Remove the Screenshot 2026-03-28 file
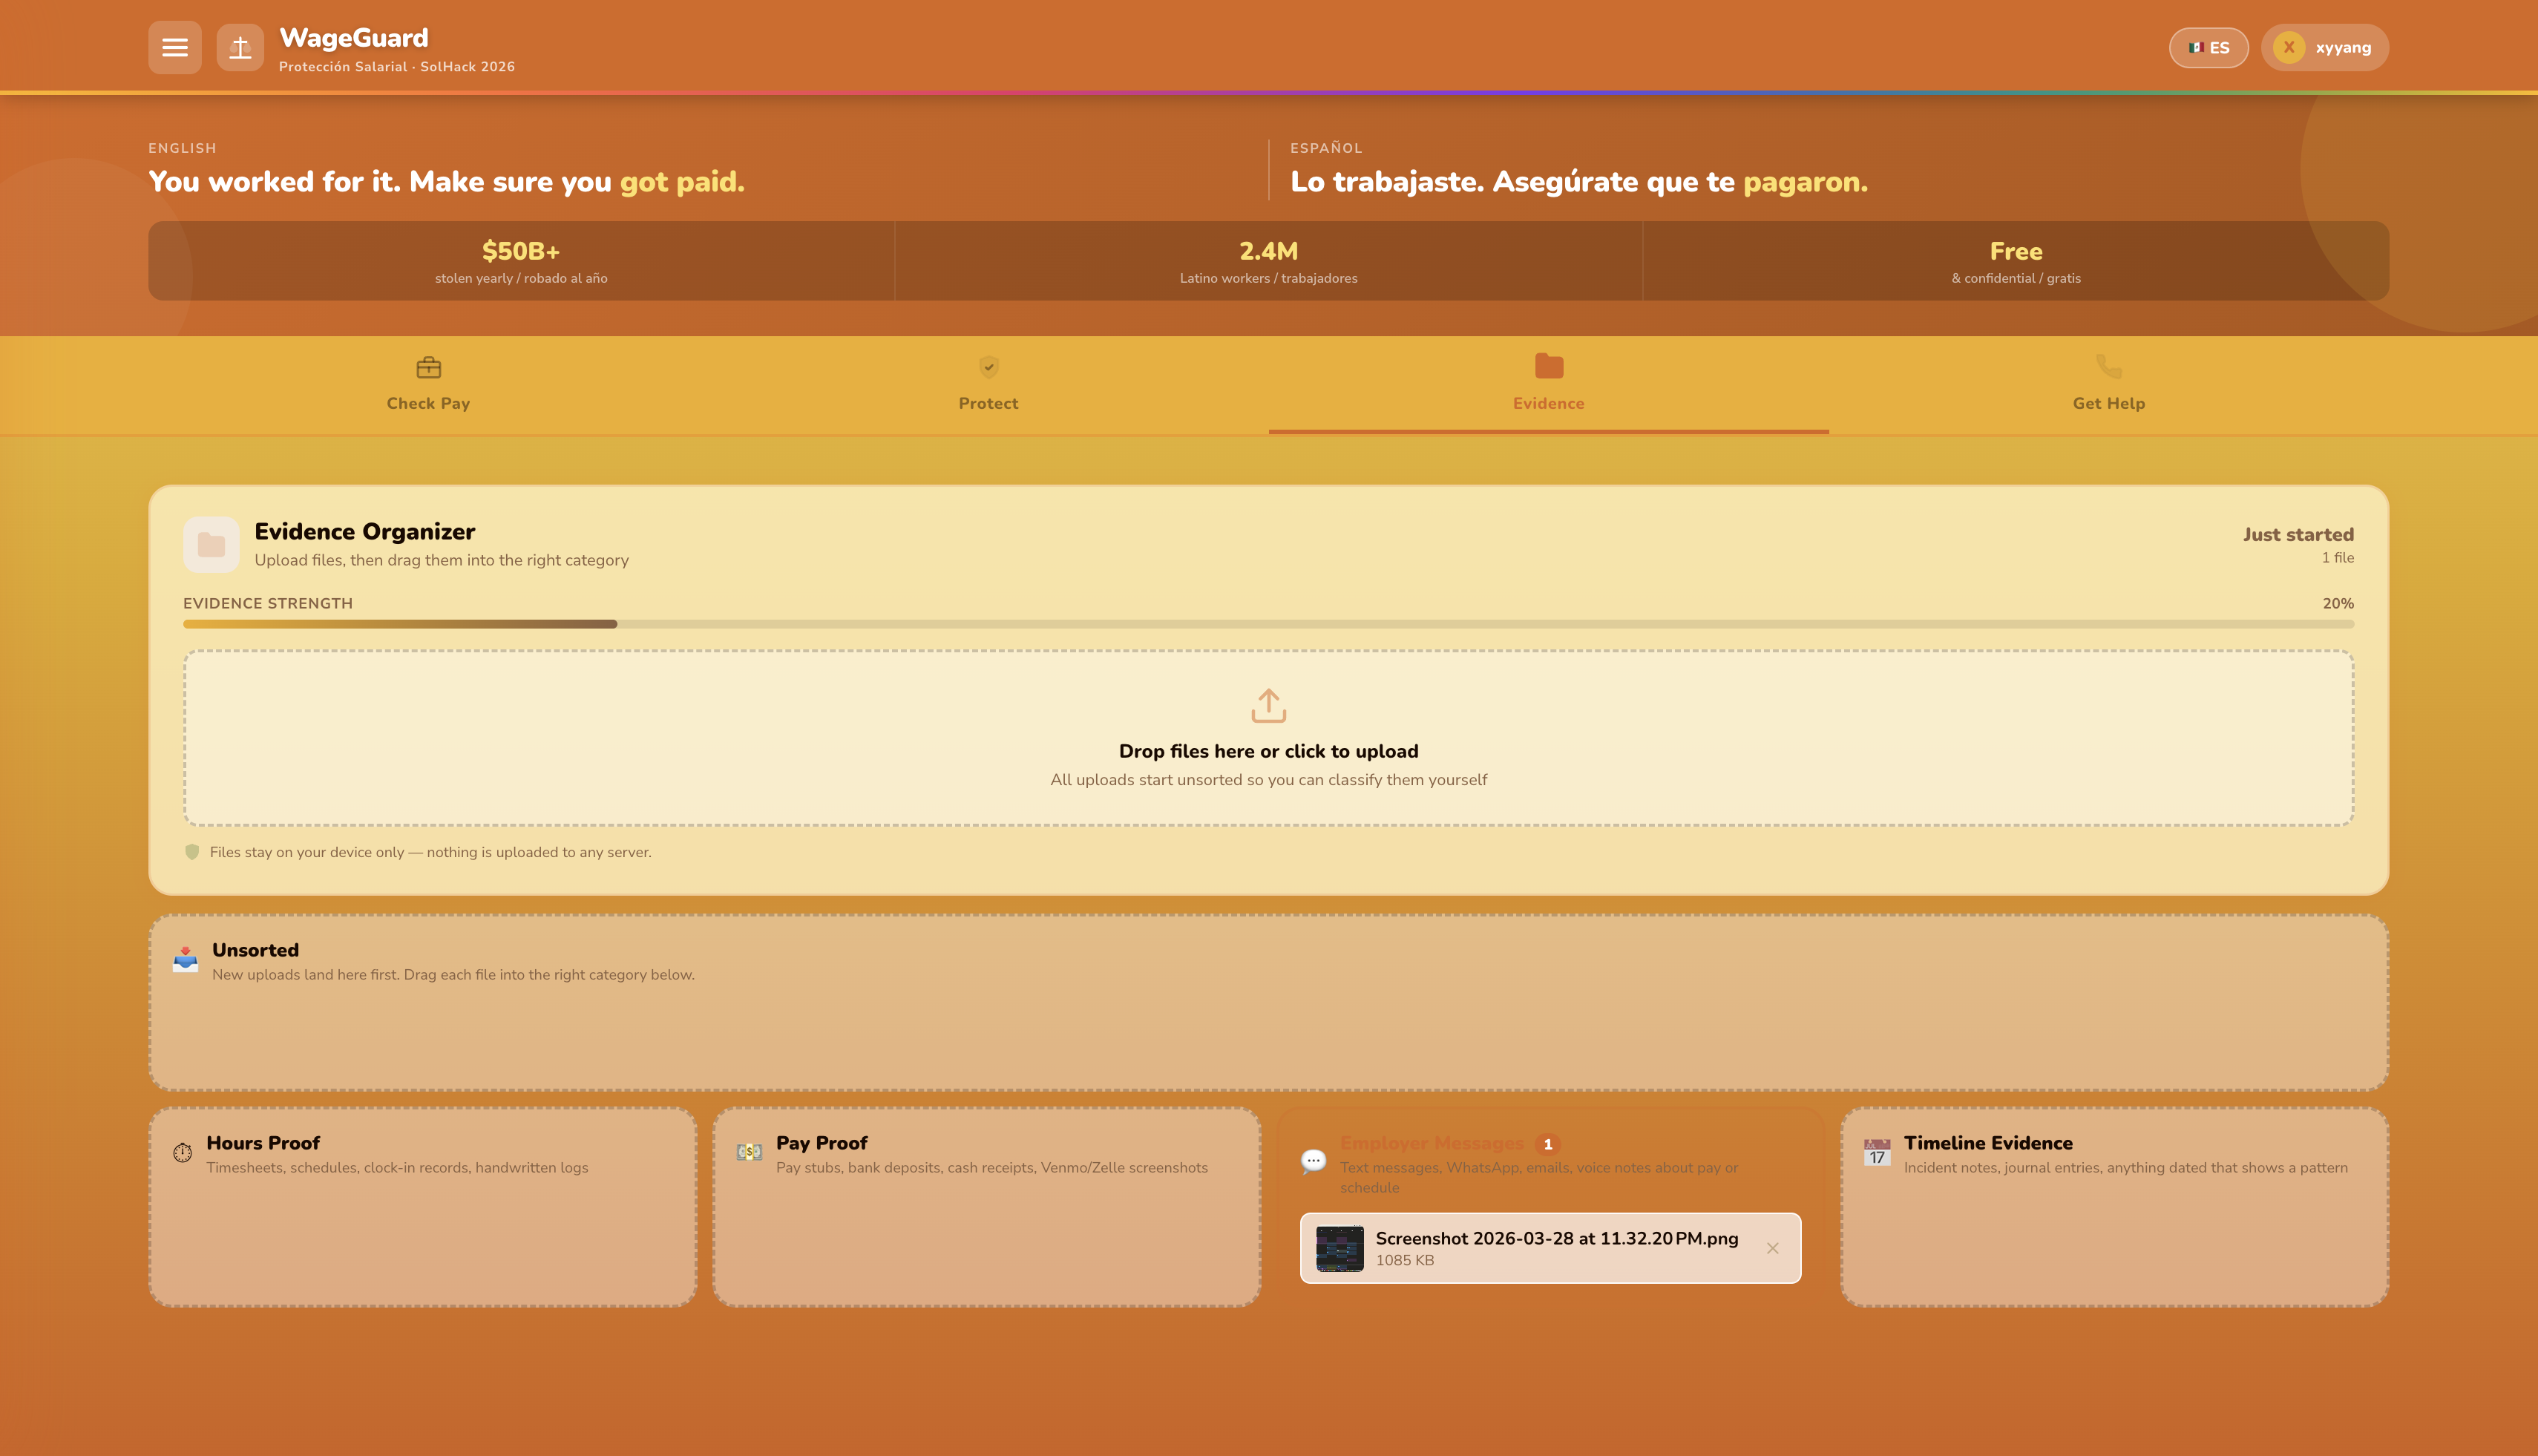This screenshot has height=1456, width=2538. click(x=1772, y=1248)
